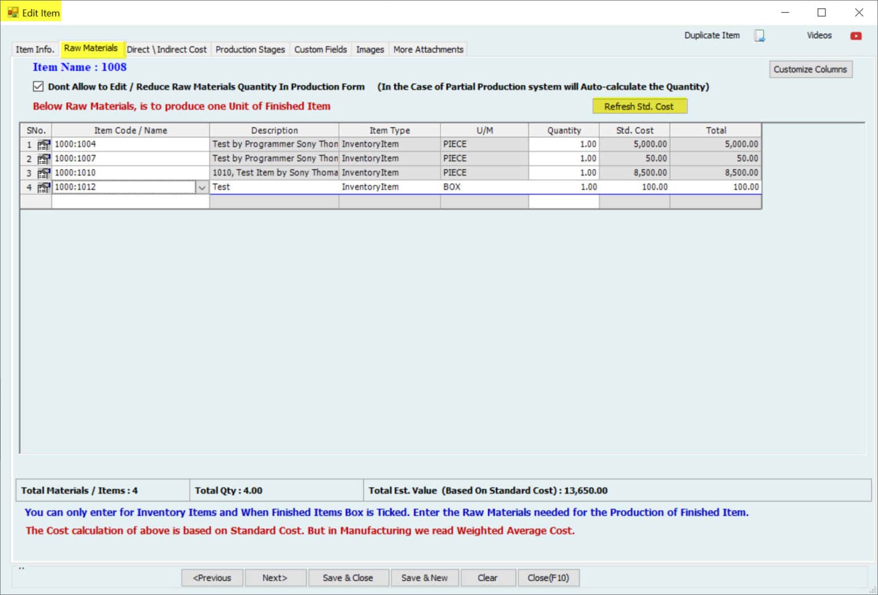Click Save & Close button

click(x=348, y=578)
